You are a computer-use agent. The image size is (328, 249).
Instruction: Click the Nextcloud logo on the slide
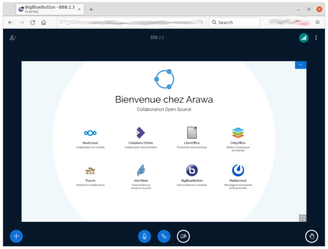[90, 133]
